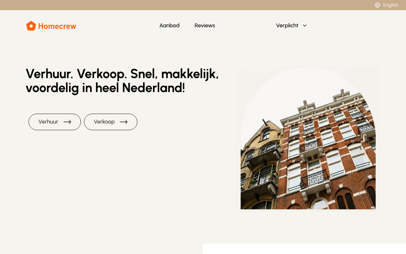Click the globe icon beside English
This screenshot has height=254, width=406.
(377, 5)
